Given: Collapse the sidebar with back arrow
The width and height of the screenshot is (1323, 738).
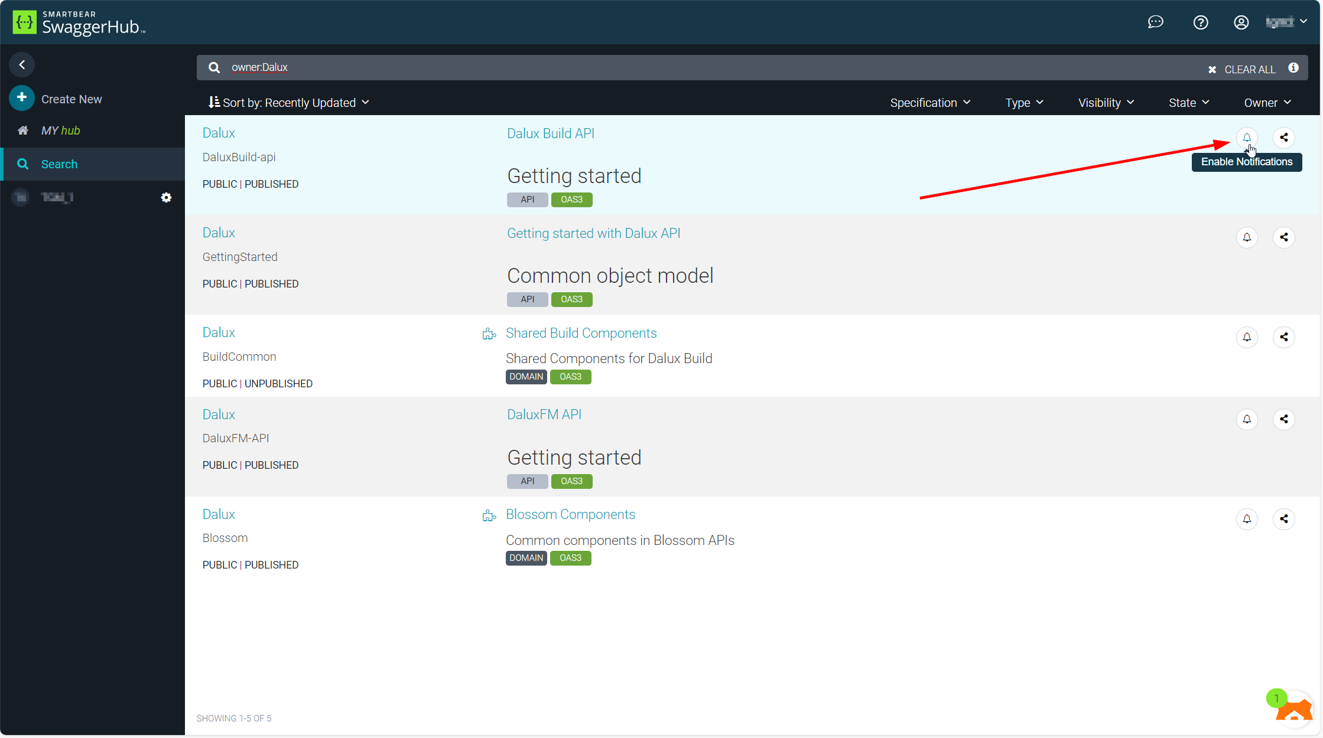Looking at the screenshot, I should pos(22,65).
